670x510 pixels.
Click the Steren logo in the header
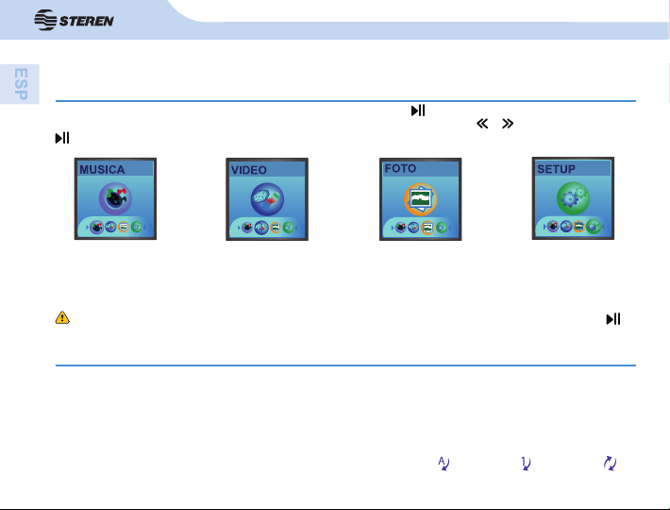74,20
